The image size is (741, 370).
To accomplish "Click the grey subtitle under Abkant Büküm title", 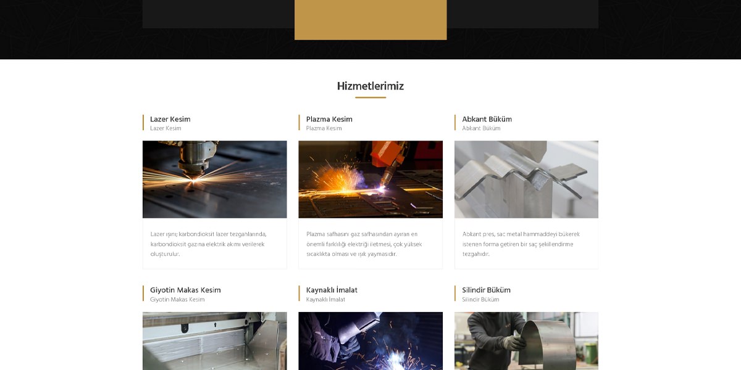I will point(482,128).
